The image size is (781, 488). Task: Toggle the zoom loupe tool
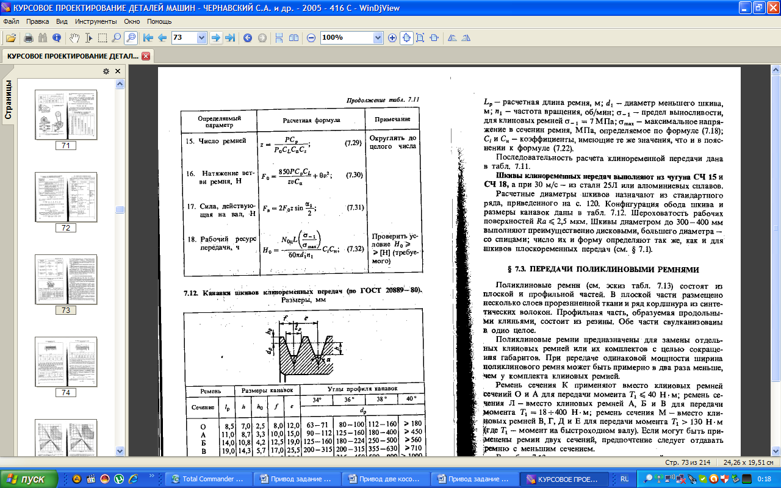pos(131,38)
